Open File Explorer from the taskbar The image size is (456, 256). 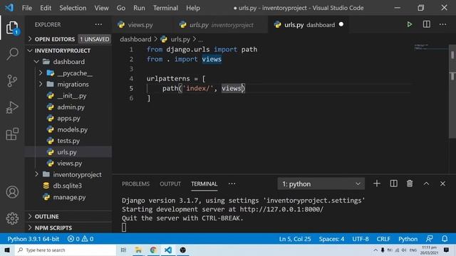[x=138, y=250]
